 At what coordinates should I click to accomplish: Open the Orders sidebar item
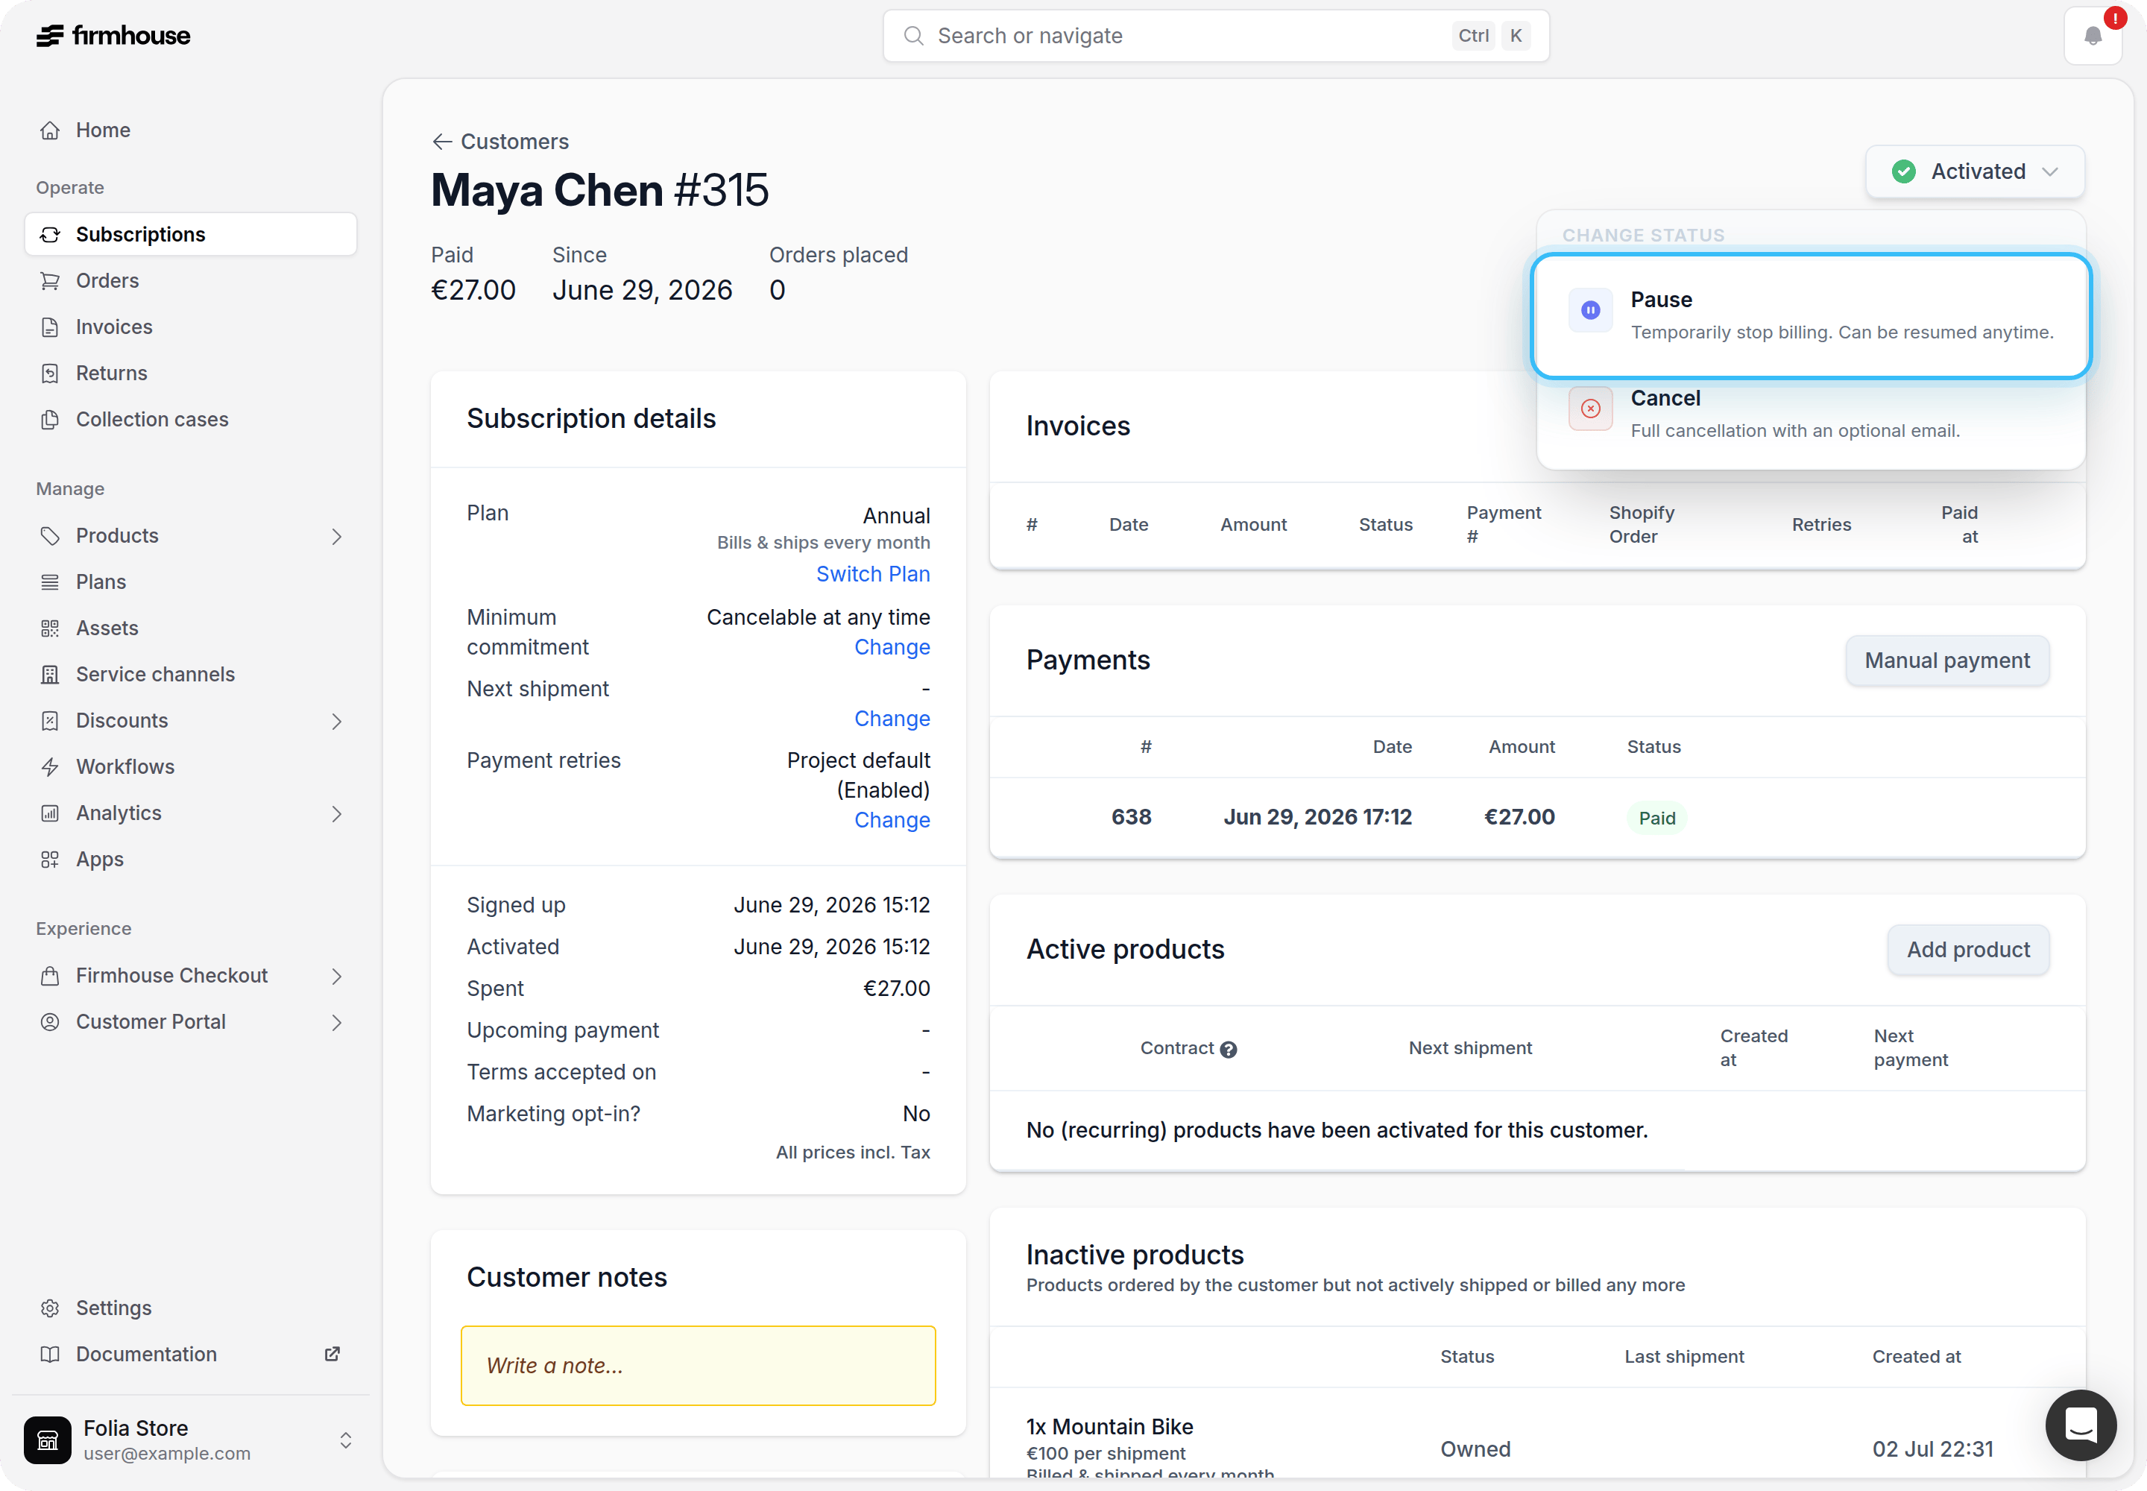tap(191, 280)
